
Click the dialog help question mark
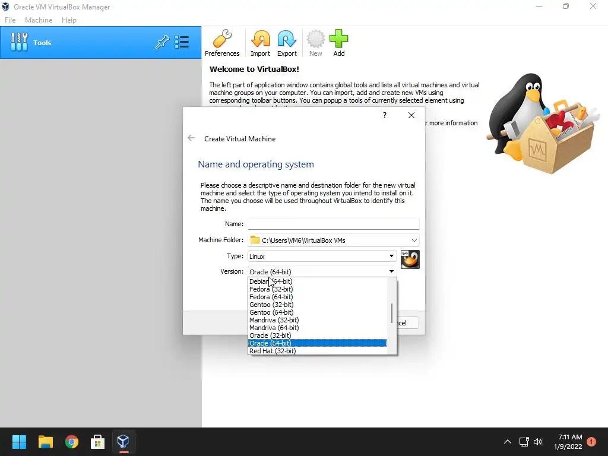385,115
